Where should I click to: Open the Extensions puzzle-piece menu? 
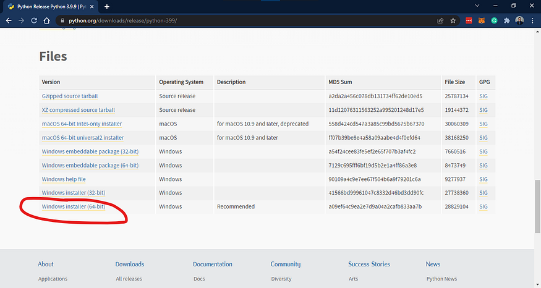(x=506, y=20)
